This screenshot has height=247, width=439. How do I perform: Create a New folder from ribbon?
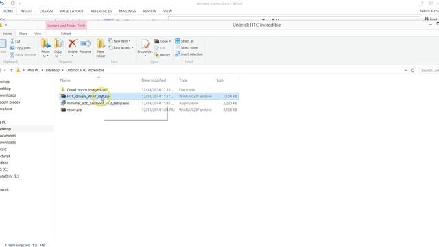(x=101, y=48)
